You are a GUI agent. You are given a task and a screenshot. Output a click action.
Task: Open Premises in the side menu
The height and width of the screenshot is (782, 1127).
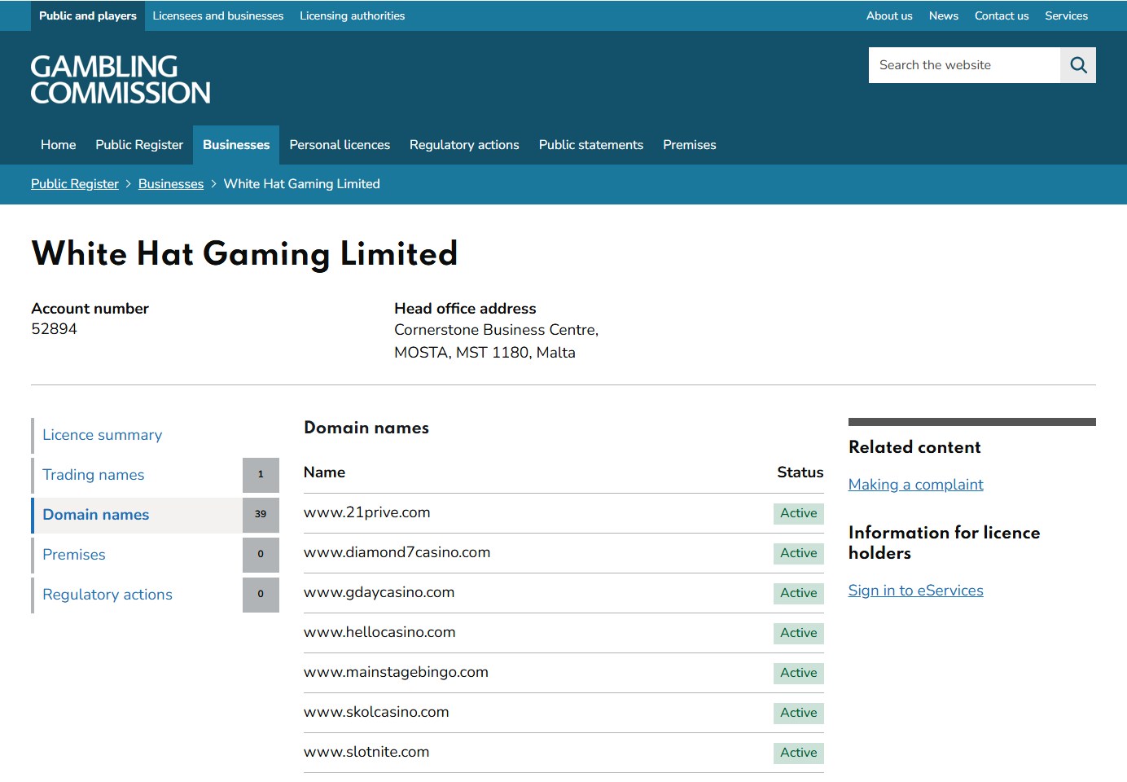click(x=74, y=555)
